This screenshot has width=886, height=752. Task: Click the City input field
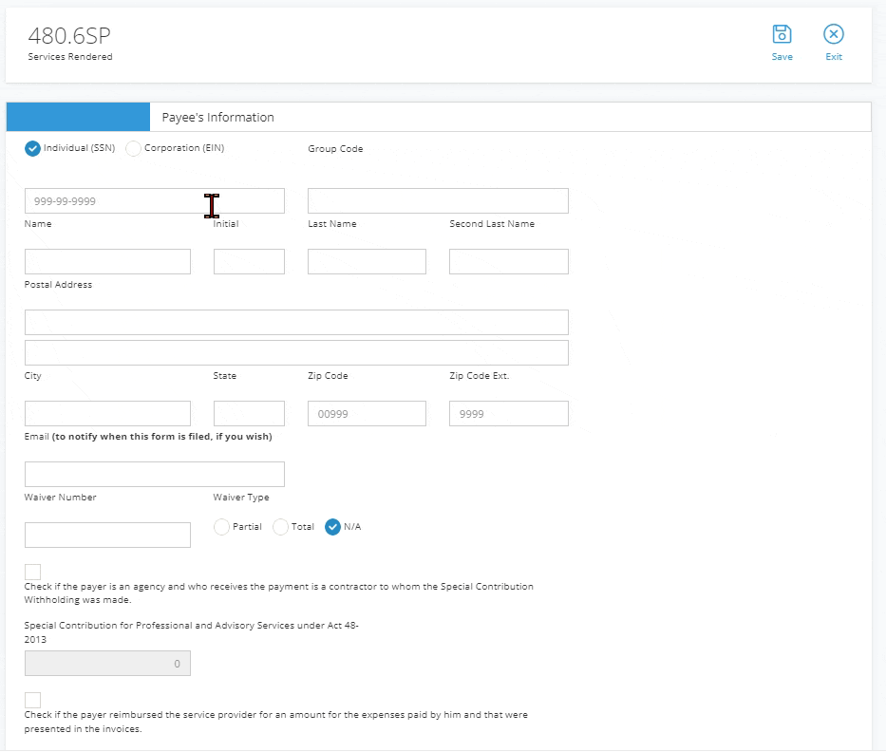107,414
